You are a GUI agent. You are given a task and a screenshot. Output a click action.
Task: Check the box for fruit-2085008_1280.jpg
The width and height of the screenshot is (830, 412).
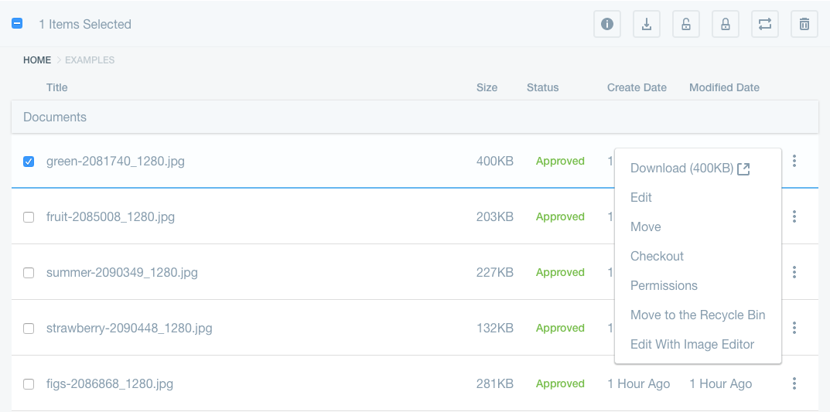[x=29, y=217]
